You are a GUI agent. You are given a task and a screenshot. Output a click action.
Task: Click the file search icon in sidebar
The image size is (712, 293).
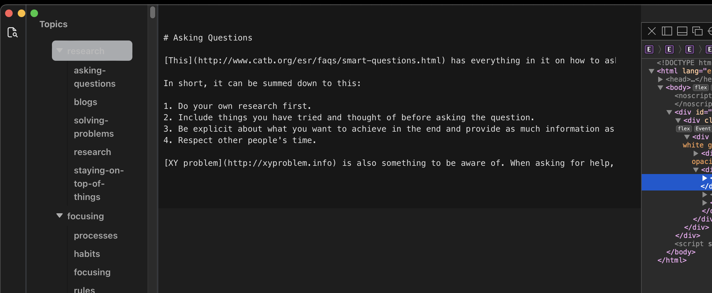point(13,32)
